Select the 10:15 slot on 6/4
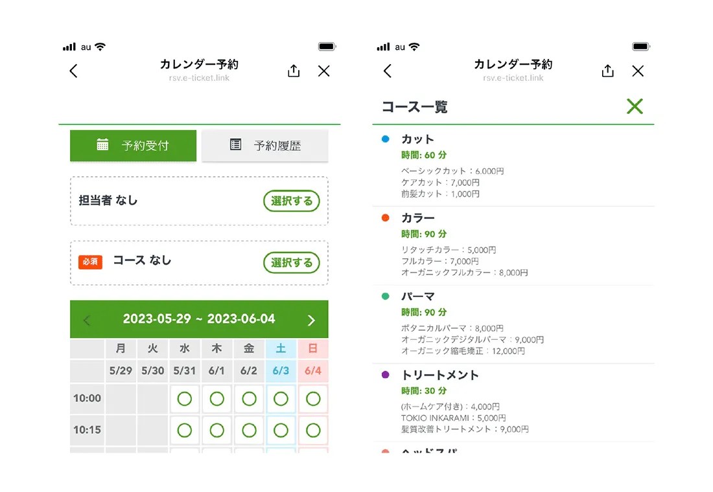This screenshot has height=492, width=713. point(313,430)
